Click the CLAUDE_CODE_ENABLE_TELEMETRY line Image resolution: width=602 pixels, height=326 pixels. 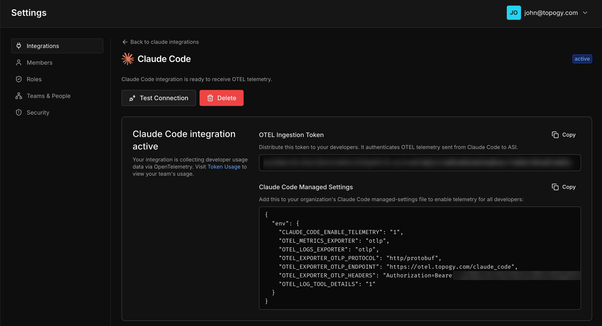pyautogui.click(x=341, y=232)
